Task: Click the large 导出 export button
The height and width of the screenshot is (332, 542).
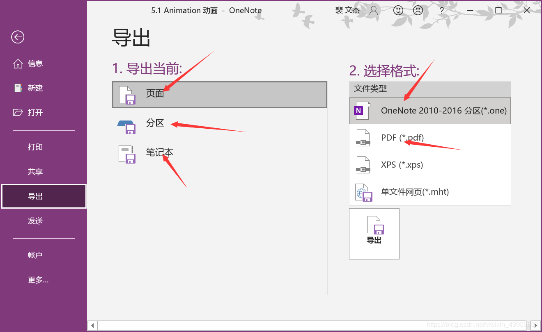Action: pos(374,234)
